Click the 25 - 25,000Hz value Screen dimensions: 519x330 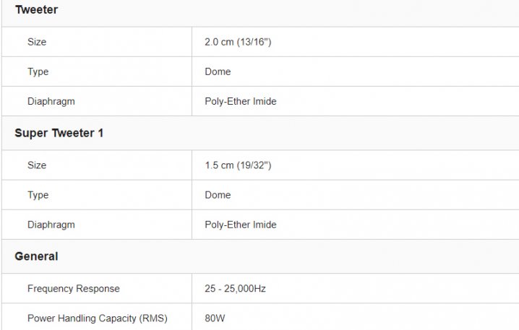(x=235, y=289)
